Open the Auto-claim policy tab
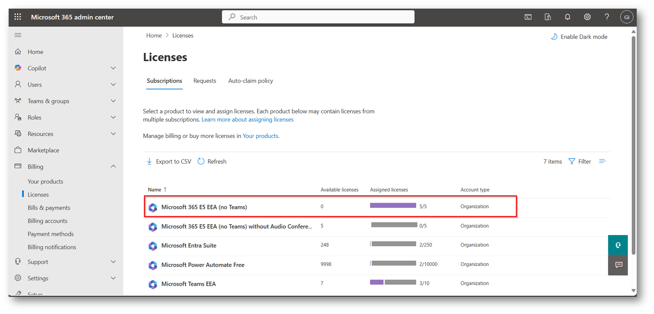The width and height of the screenshot is (654, 314). click(250, 81)
